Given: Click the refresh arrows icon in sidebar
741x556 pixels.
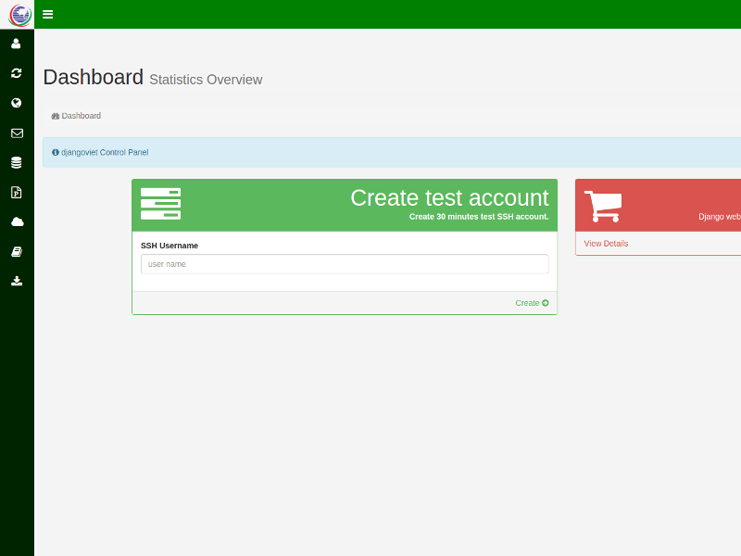Looking at the screenshot, I should click(17, 73).
